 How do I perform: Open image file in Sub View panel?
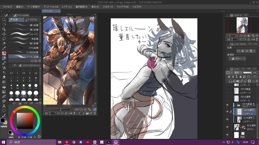(x=87, y=113)
